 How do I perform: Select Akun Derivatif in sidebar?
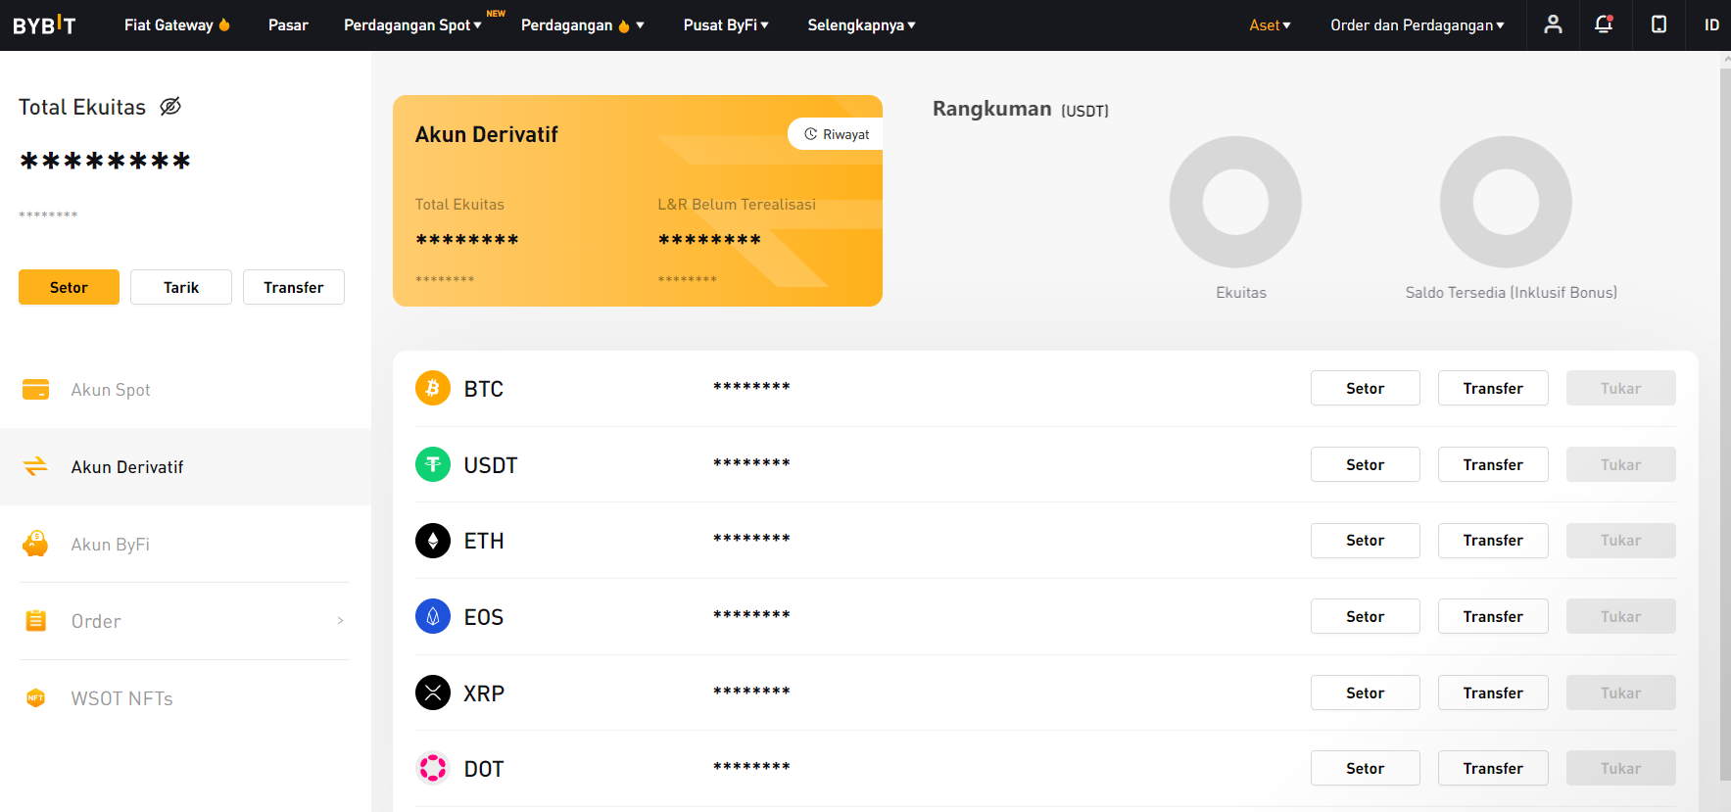pos(185,466)
